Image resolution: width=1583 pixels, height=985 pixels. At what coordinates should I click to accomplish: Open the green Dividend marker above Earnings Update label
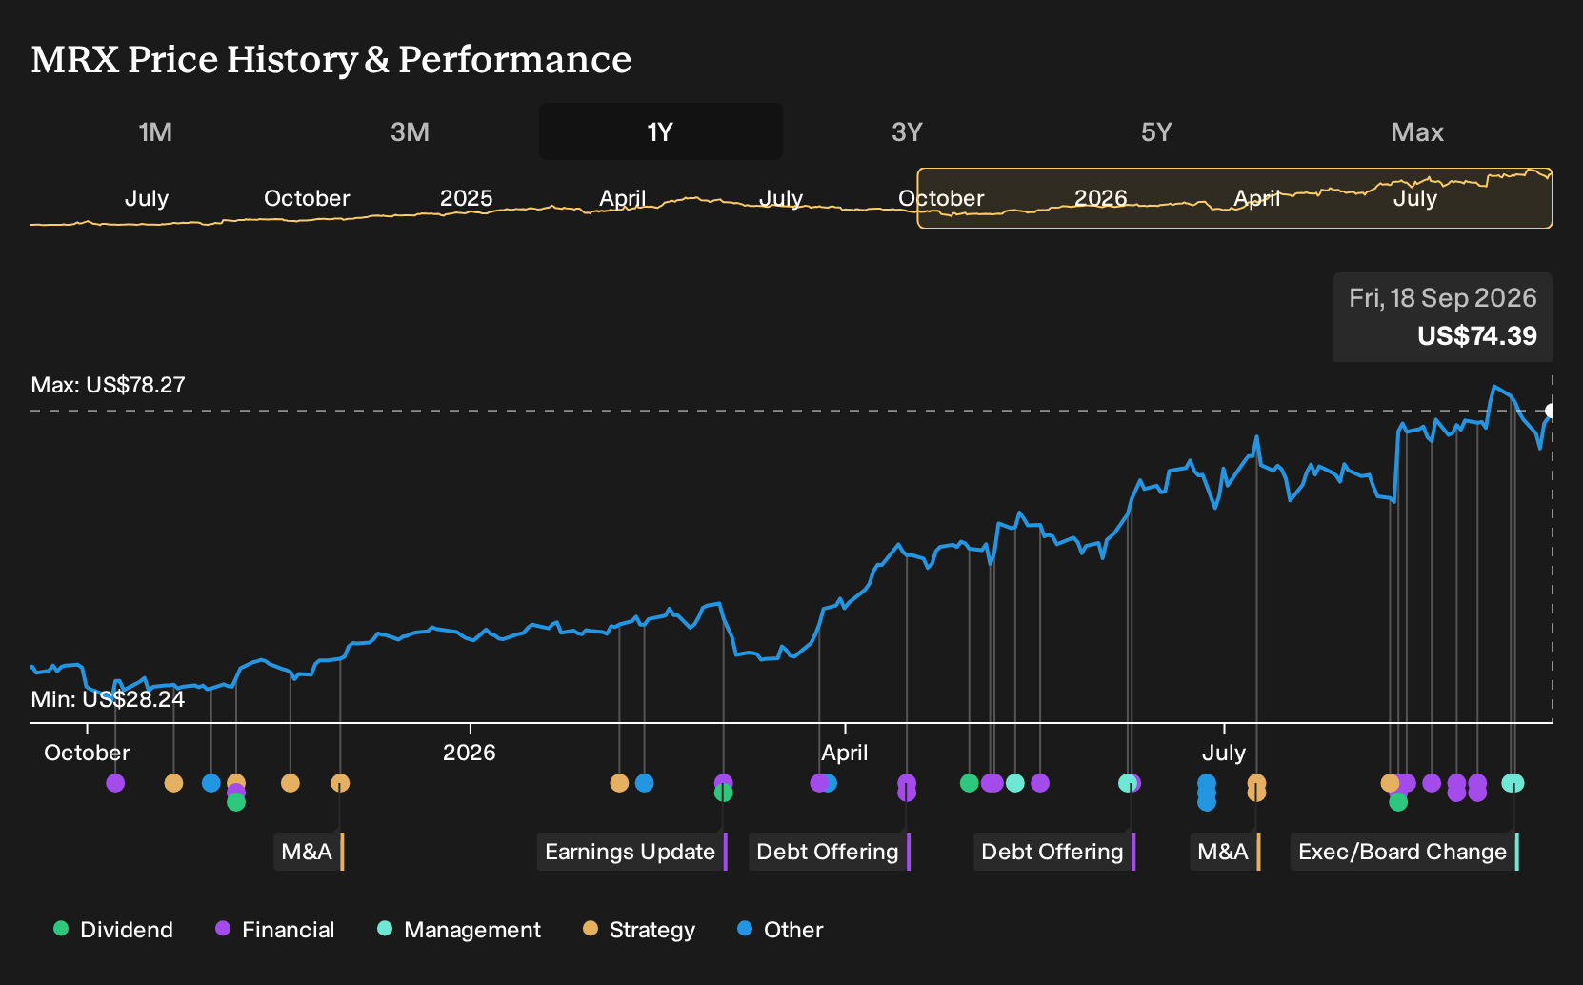click(724, 793)
